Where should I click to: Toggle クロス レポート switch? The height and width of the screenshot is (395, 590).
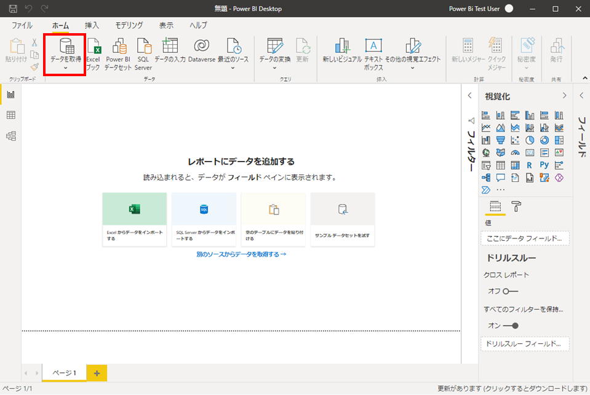[510, 291]
